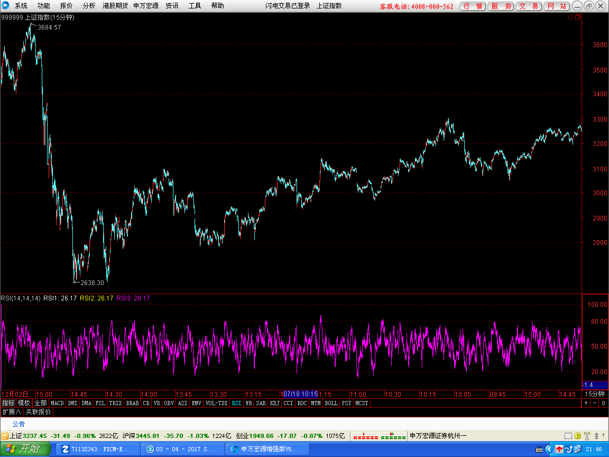Click the plus zoom button beside indicator tabs

(x=586, y=403)
